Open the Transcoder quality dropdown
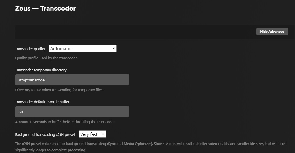 [82, 48]
